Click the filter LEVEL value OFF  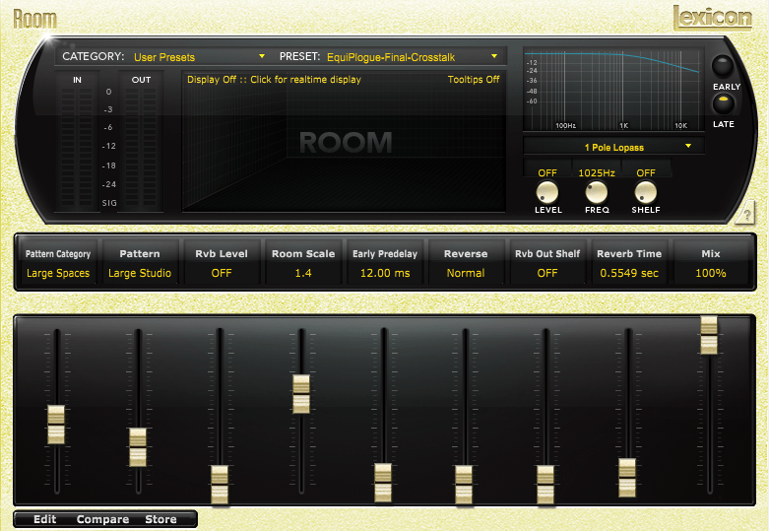click(547, 172)
